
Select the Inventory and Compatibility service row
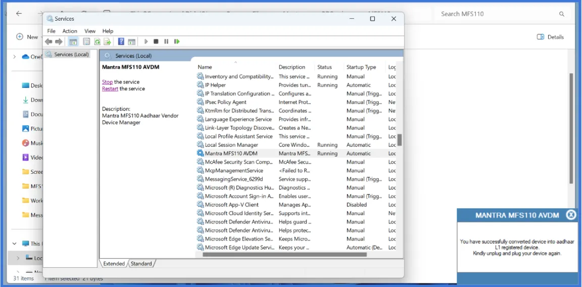296,76
